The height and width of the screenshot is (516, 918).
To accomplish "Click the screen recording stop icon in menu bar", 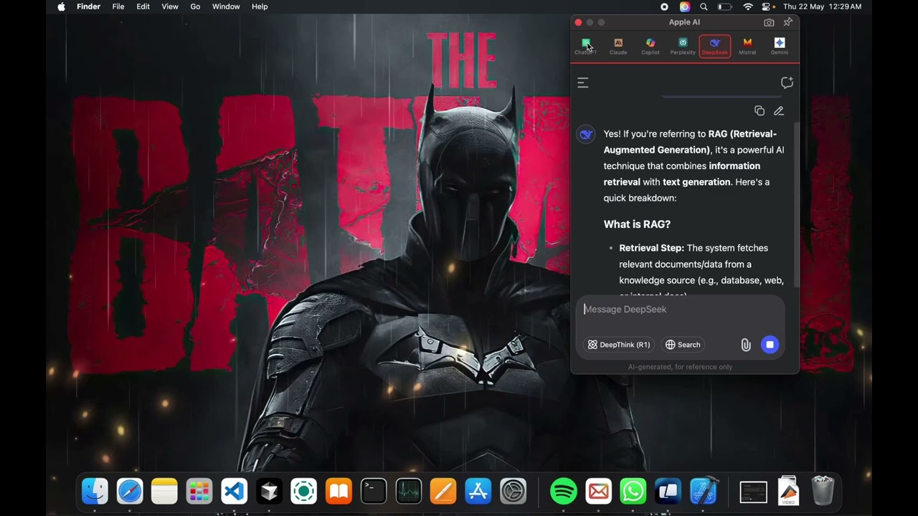I will click(x=664, y=6).
